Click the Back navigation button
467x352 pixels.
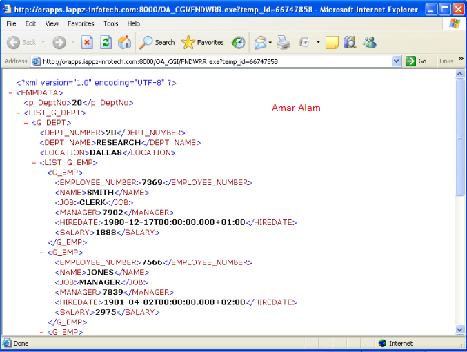click(21, 42)
